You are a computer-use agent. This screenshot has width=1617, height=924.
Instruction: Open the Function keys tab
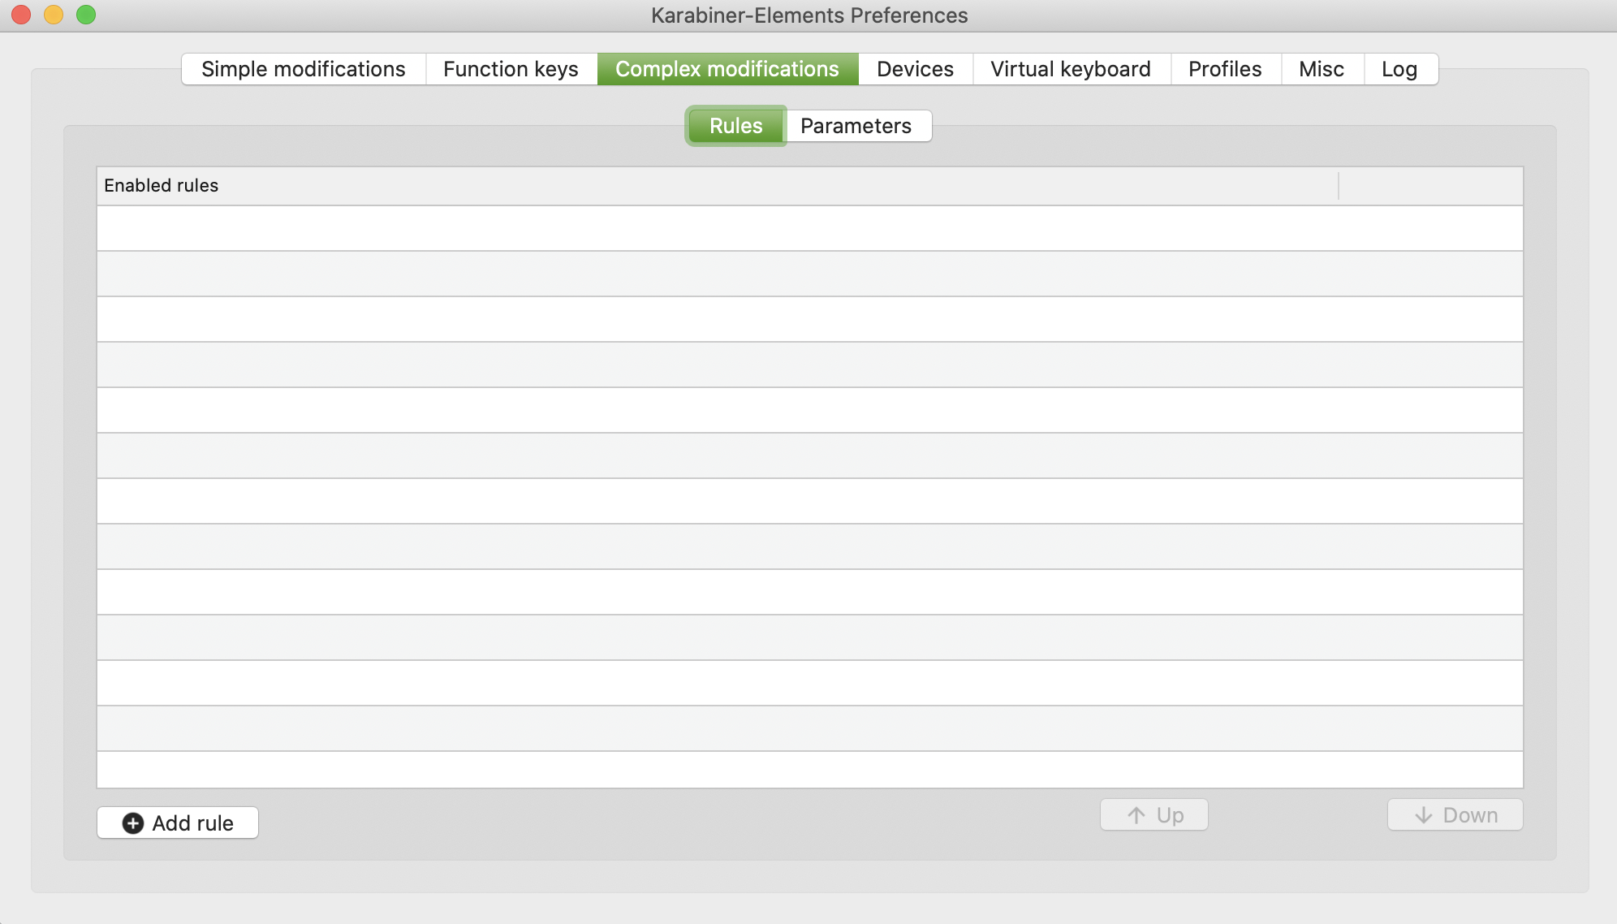tap(511, 69)
